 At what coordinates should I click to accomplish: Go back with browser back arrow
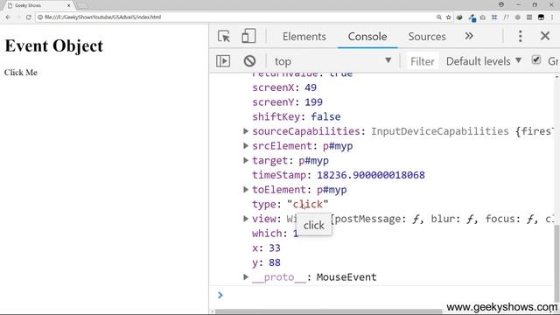(x=8, y=17)
